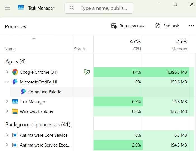Select the Google Chrome (31) row
Screen dimensions: 196x151
pos(39,72)
